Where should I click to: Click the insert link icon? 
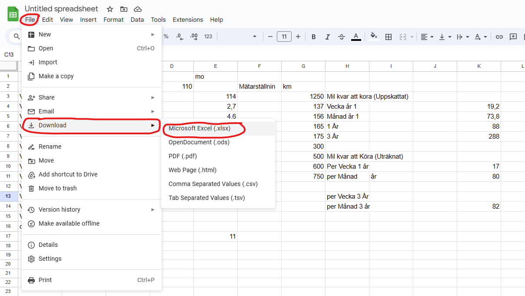click(499, 37)
